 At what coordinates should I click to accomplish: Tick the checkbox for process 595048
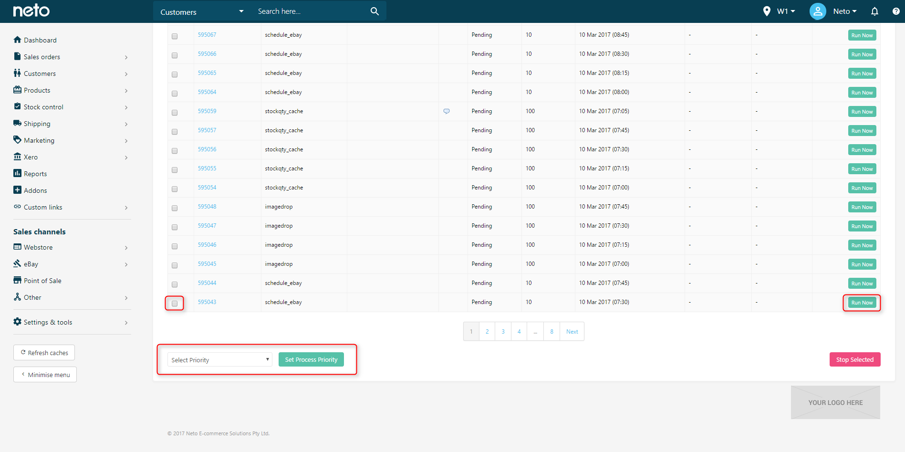(175, 208)
